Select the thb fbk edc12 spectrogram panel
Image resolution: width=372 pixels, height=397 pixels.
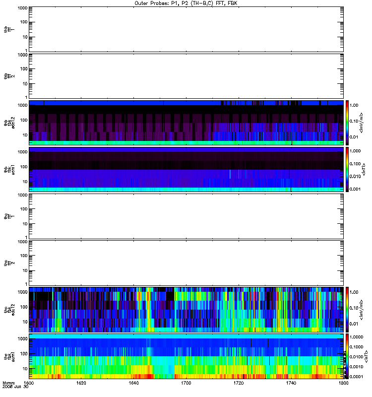pos(186,123)
